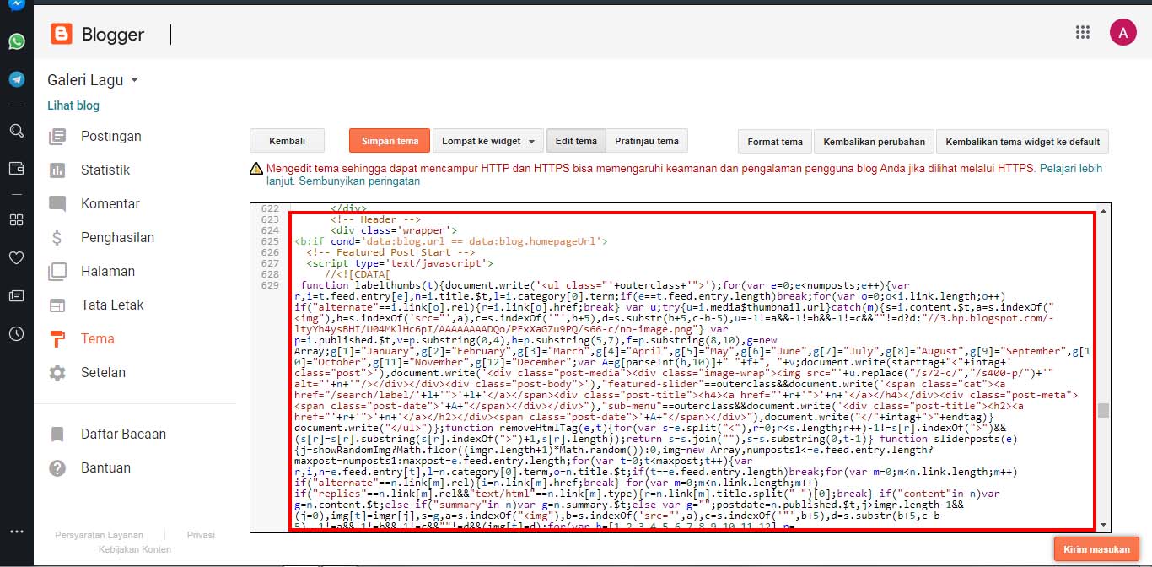This screenshot has height=567, width=1152.
Task: Click the Bantuan question mark icon
Action: click(x=57, y=467)
